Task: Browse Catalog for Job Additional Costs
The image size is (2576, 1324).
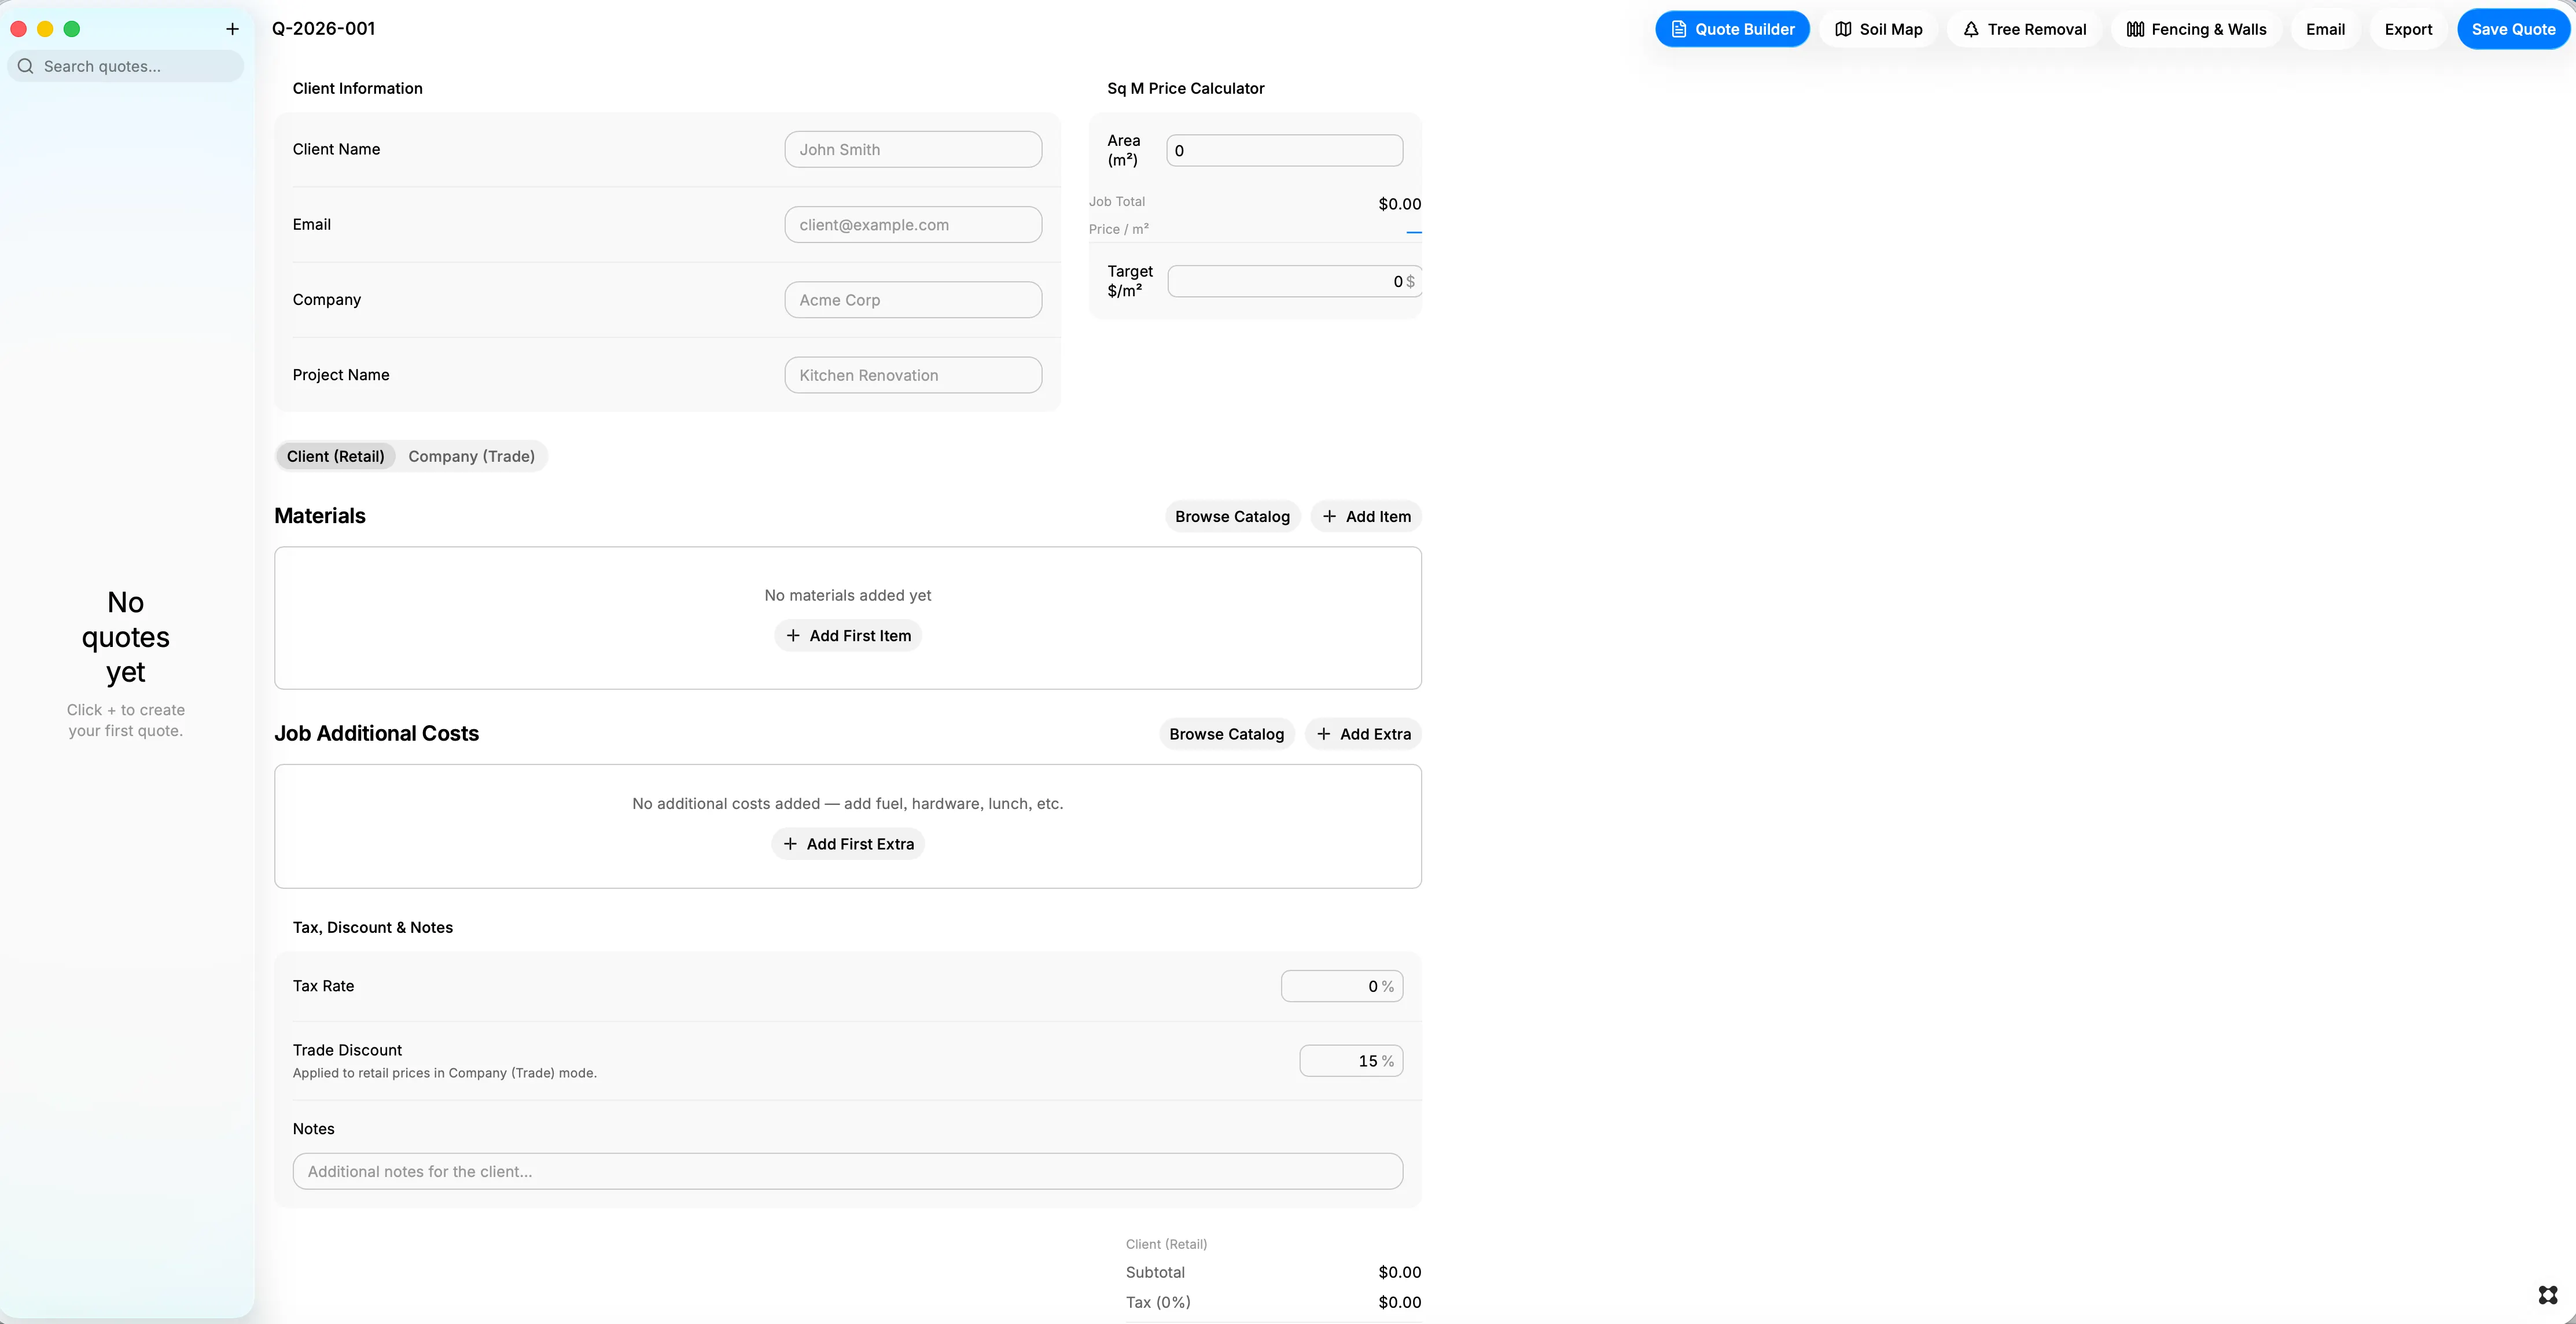Action: pyautogui.click(x=1226, y=734)
